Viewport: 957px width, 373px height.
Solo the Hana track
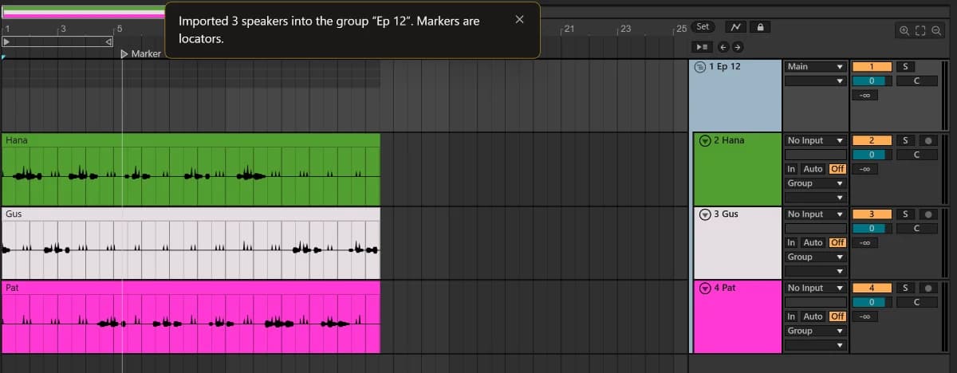(x=904, y=140)
